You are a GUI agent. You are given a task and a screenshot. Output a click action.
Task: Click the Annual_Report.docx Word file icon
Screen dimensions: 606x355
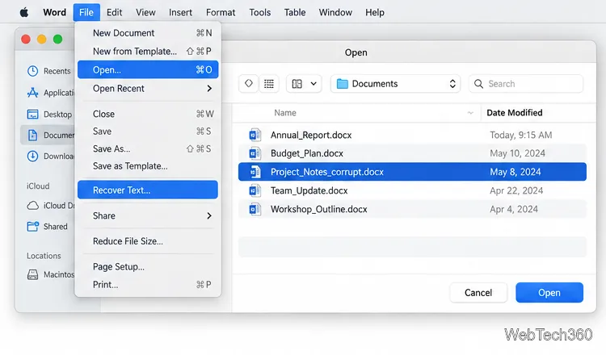point(255,135)
